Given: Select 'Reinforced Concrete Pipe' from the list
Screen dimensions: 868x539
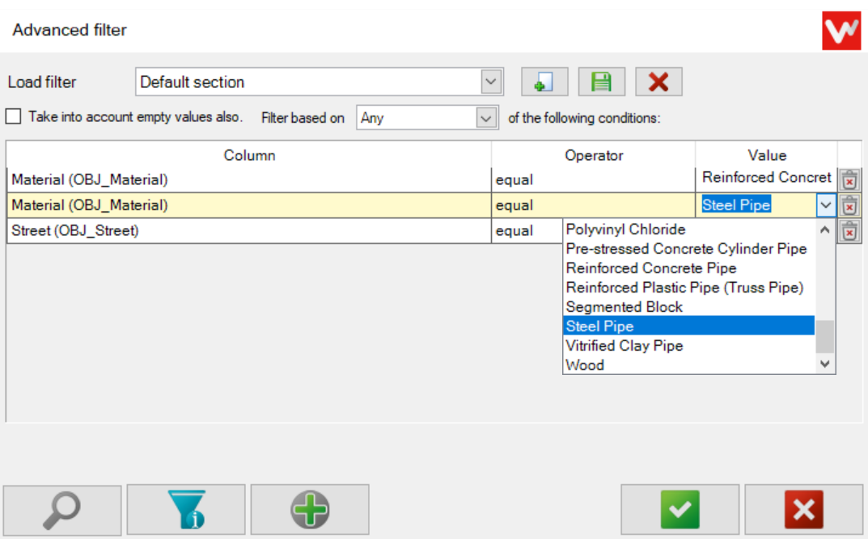Looking at the screenshot, I should point(650,267).
